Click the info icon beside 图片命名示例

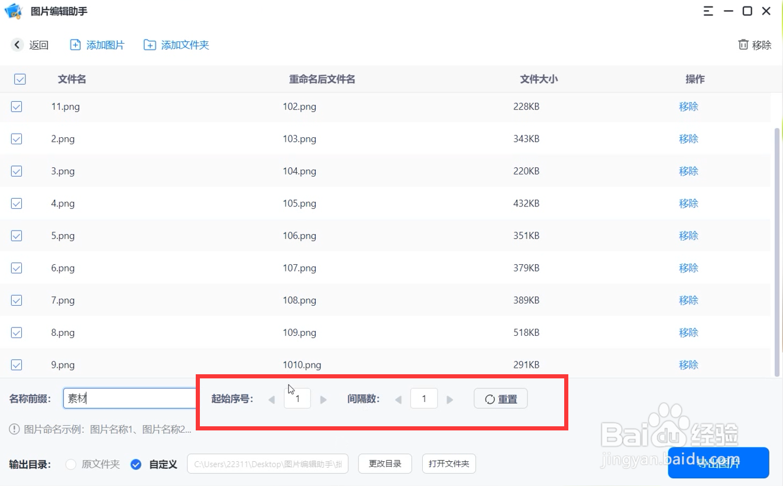coord(15,429)
